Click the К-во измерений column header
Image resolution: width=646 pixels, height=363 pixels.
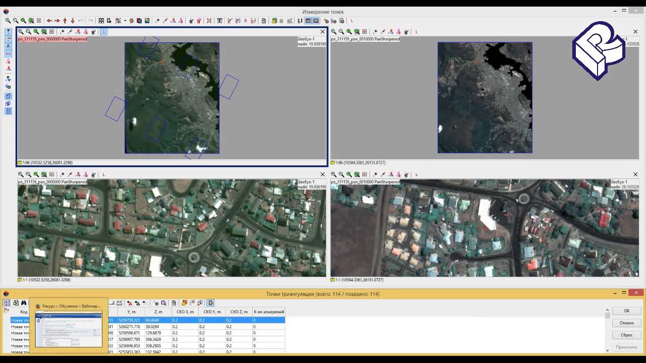click(268, 312)
